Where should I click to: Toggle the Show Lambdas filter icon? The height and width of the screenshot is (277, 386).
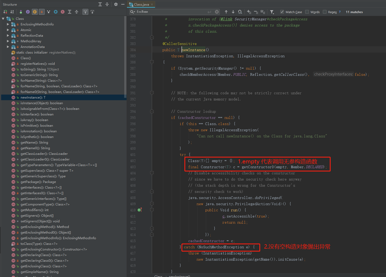click(x=62, y=12)
